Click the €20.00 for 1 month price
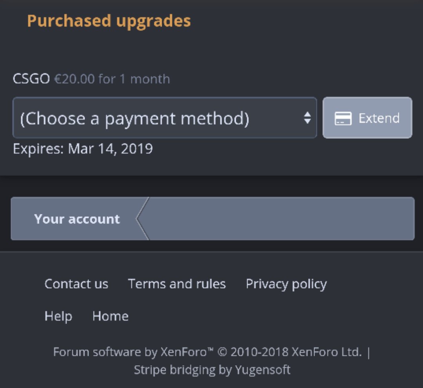The height and width of the screenshot is (388, 423). (112, 79)
